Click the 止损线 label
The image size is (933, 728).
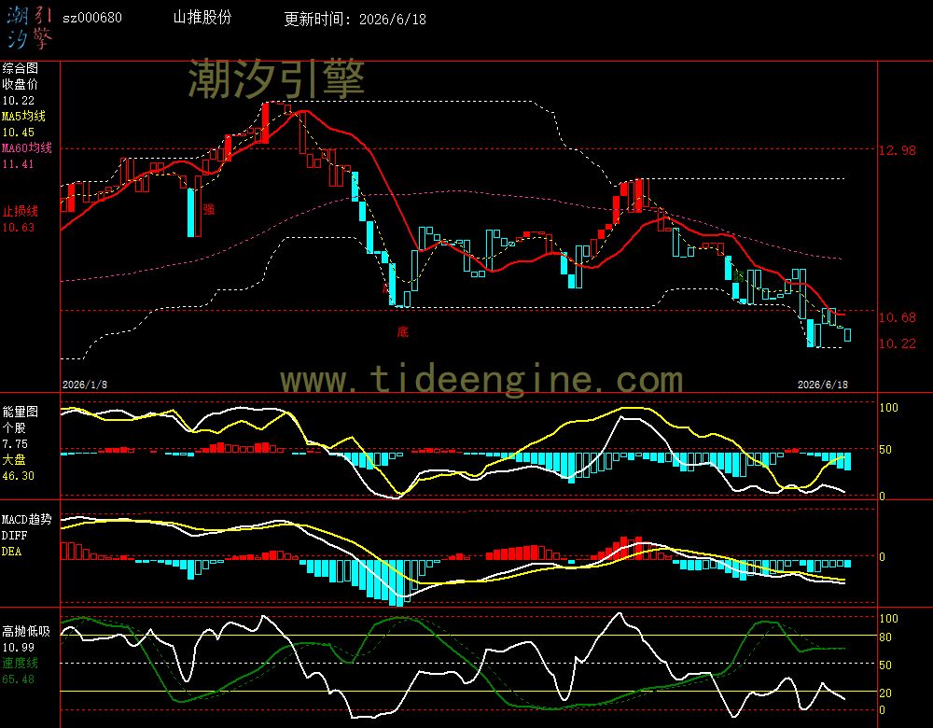[x=20, y=211]
